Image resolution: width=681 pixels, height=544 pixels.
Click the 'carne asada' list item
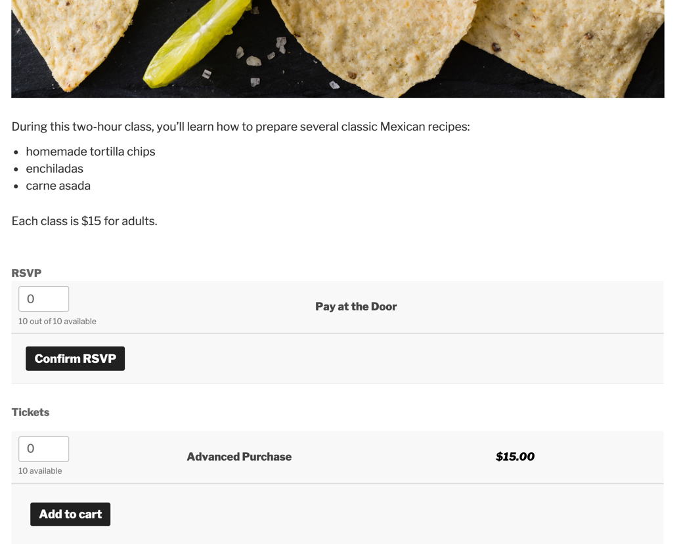coord(58,186)
